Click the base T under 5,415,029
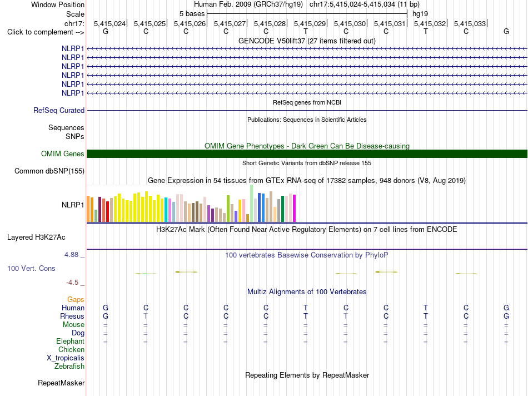Screen dimensions: 528x396 [306, 31]
